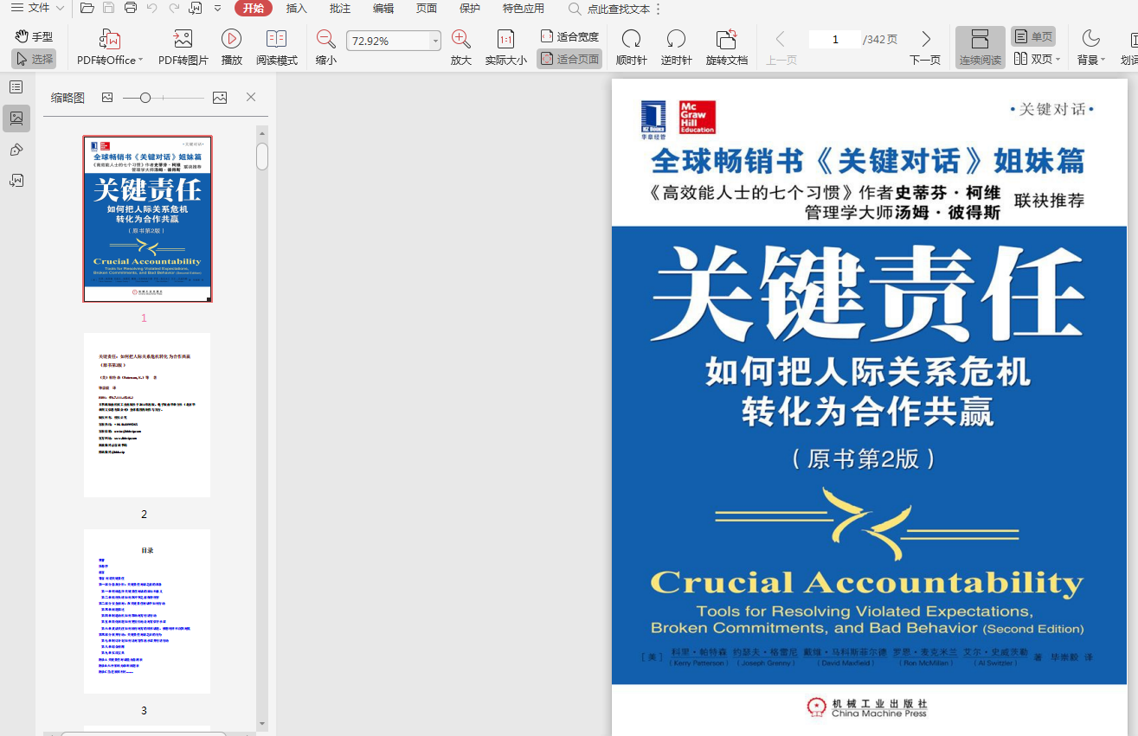Activate the Select (选择) tool
1138x736 pixels.
[35, 59]
